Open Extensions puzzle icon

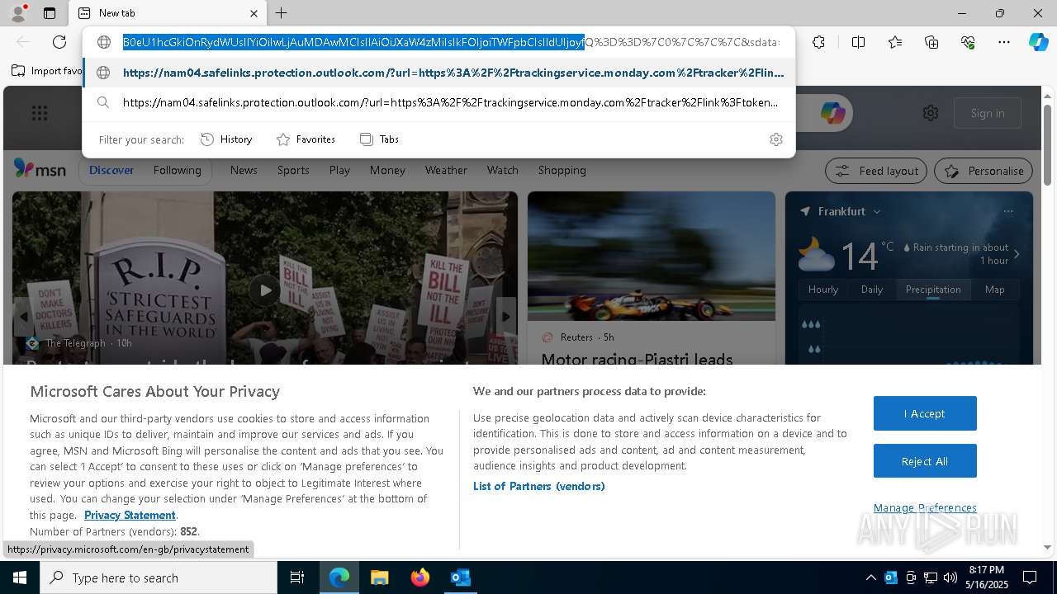[x=818, y=42]
